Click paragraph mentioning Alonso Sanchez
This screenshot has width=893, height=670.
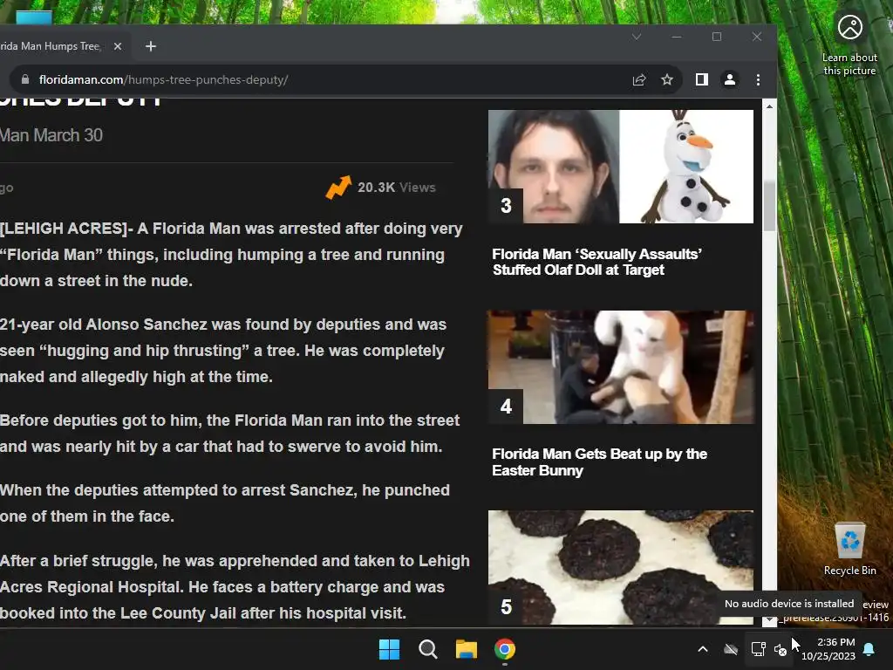(x=223, y=351)
